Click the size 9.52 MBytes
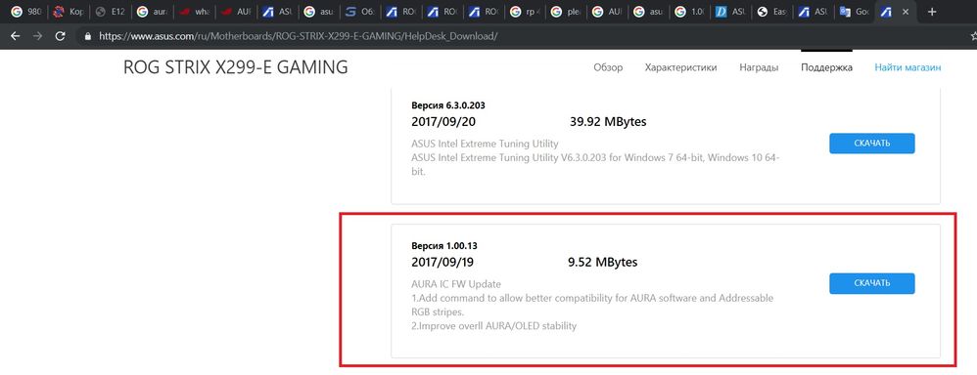The image size is (977, 375). pyautogui.click(x=603, y=263)
